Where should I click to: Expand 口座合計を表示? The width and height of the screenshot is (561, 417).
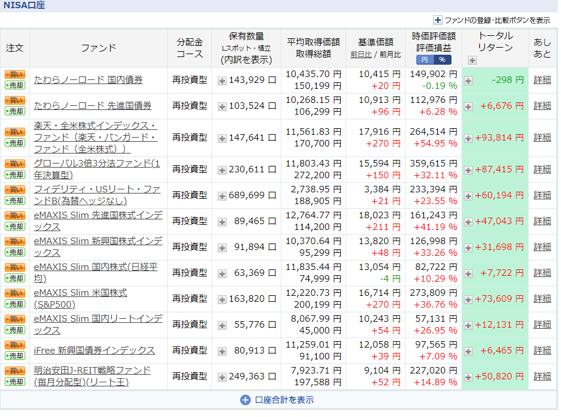[277, 400]
